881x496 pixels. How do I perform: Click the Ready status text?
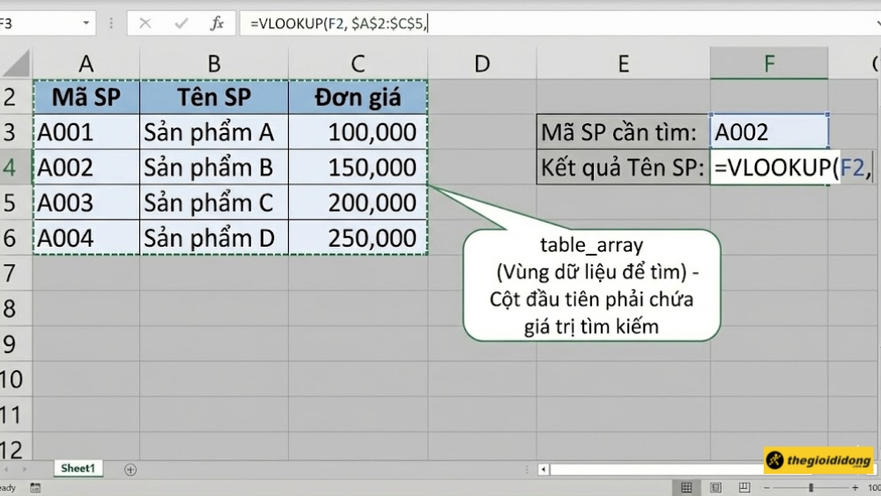pyautogui.click(x=8, y=487)
